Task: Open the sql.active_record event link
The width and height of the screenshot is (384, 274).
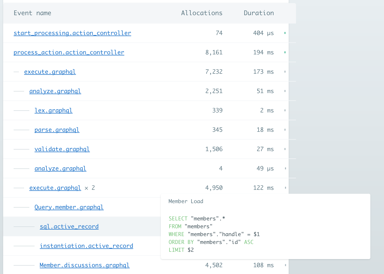Action: coord(69,227)
